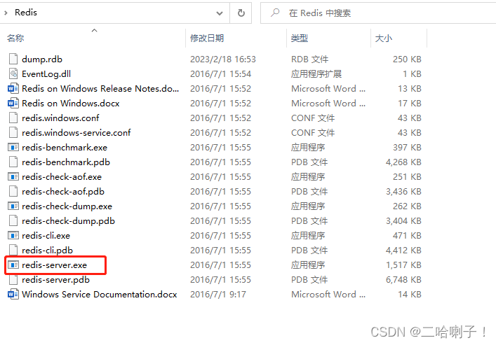Image resolution: width=496 pixels, height=345 pixels.
Task: Click the redis-check-dump.pdb file icon
Action: click(13, 220)
